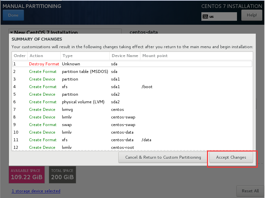Select the /data mount point cell

pos(146,140)
